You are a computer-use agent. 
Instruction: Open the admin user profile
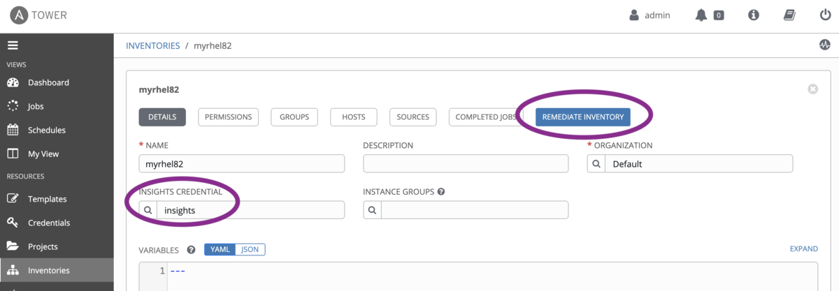point(650,15)
